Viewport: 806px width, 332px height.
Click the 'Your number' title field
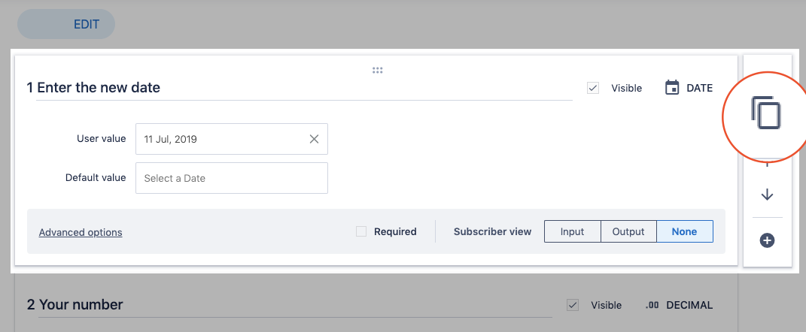click(x=294, y=305)
